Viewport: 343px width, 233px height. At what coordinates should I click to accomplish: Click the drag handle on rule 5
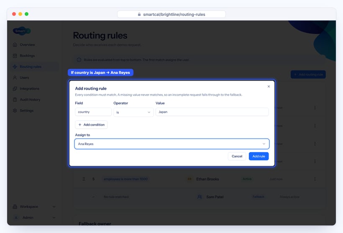tap(84, 179)
